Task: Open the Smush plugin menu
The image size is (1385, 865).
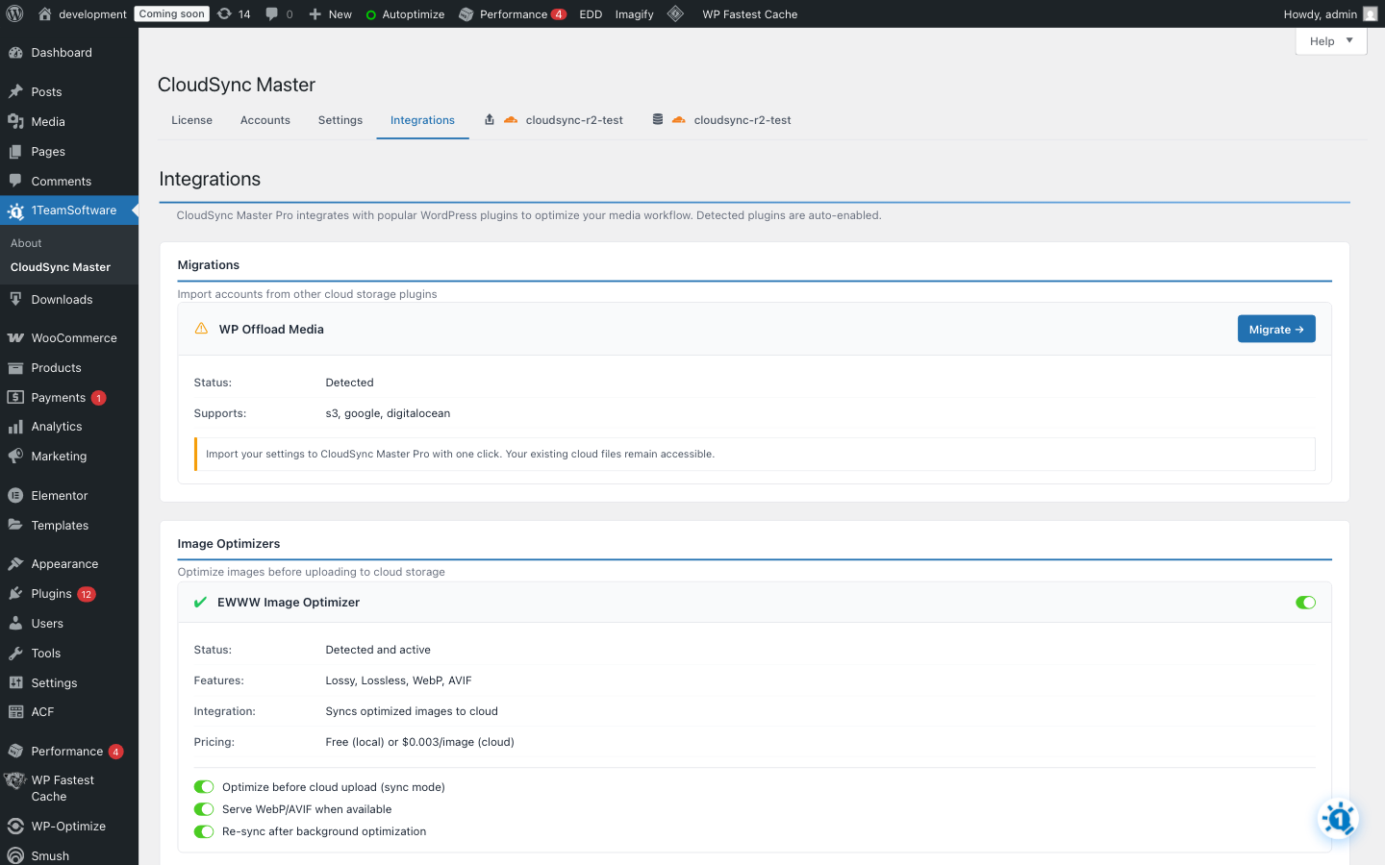Action: pos(49,855)
